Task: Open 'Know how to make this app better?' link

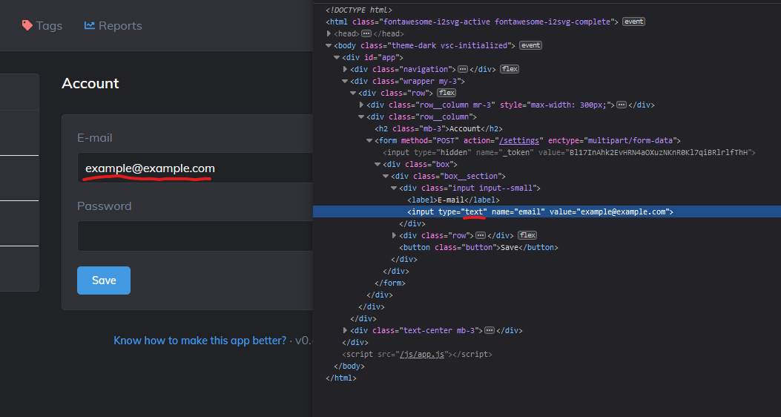Action: click(x=200, y=341)
